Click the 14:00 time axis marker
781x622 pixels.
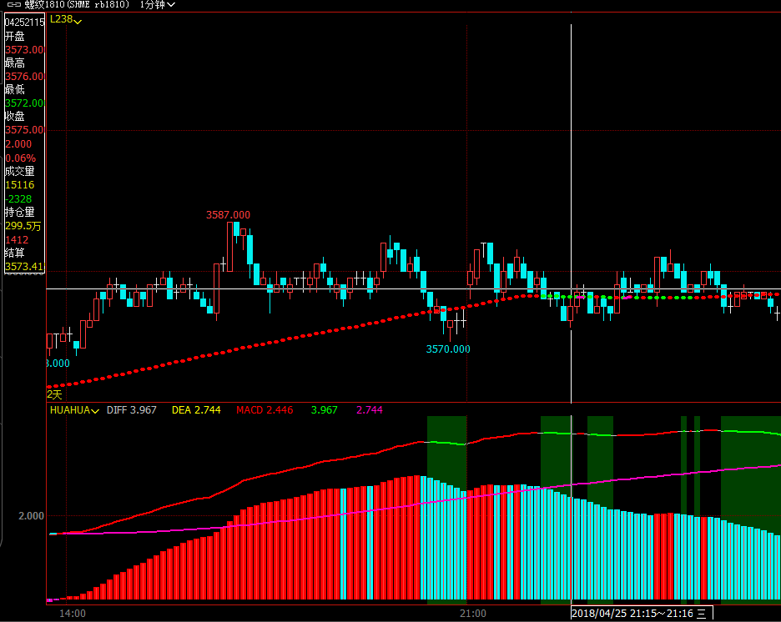click(x=73, y=614)
